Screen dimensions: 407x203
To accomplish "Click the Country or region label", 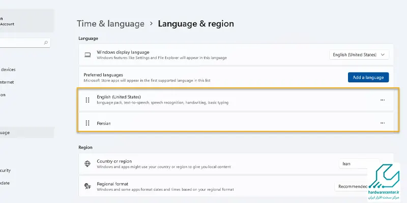I will point(114,161).
